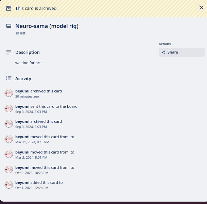The height and width of the screenshot is (204, 207).
Task: Click the archive box icon in banner
Action: point(9,8)
